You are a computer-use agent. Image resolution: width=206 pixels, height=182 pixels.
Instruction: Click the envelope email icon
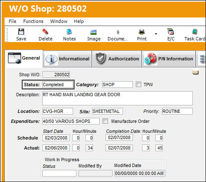(x=196, y=72)
